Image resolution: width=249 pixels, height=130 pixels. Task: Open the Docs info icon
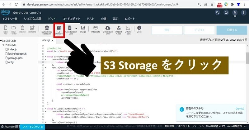point(139,29)
